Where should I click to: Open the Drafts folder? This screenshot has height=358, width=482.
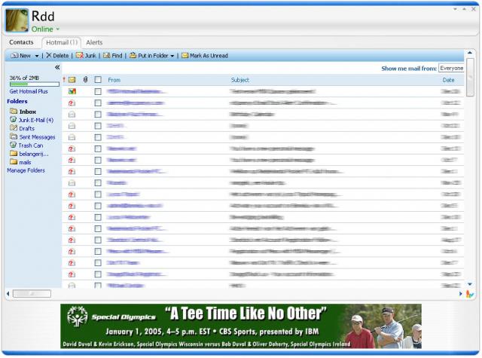point(22,128)
